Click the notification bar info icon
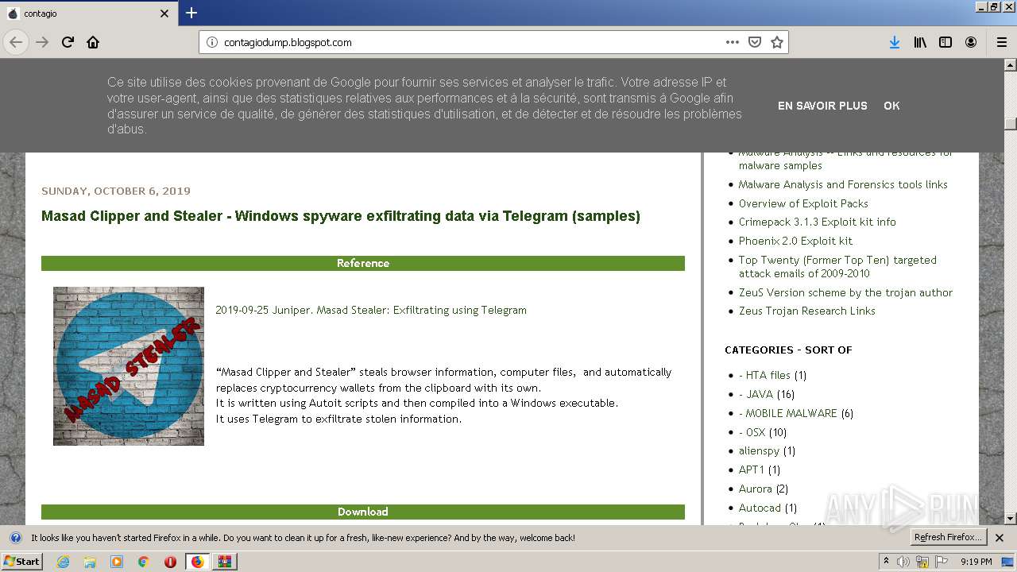Image resolution: width=1017 pixels, height=572 pixels. [x=15, y=538]
